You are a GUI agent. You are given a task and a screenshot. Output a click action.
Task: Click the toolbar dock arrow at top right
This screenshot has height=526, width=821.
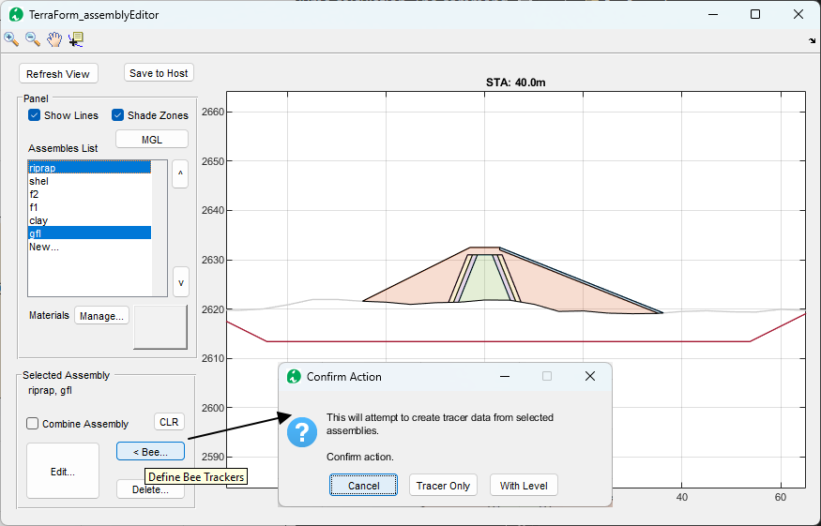812,41
